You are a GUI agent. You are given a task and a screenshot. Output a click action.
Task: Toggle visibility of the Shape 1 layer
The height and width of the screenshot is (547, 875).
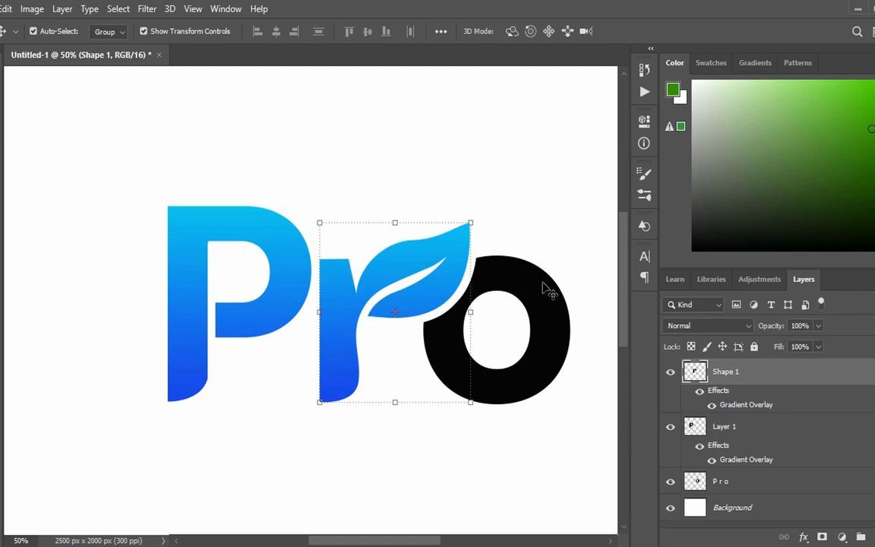670,372
